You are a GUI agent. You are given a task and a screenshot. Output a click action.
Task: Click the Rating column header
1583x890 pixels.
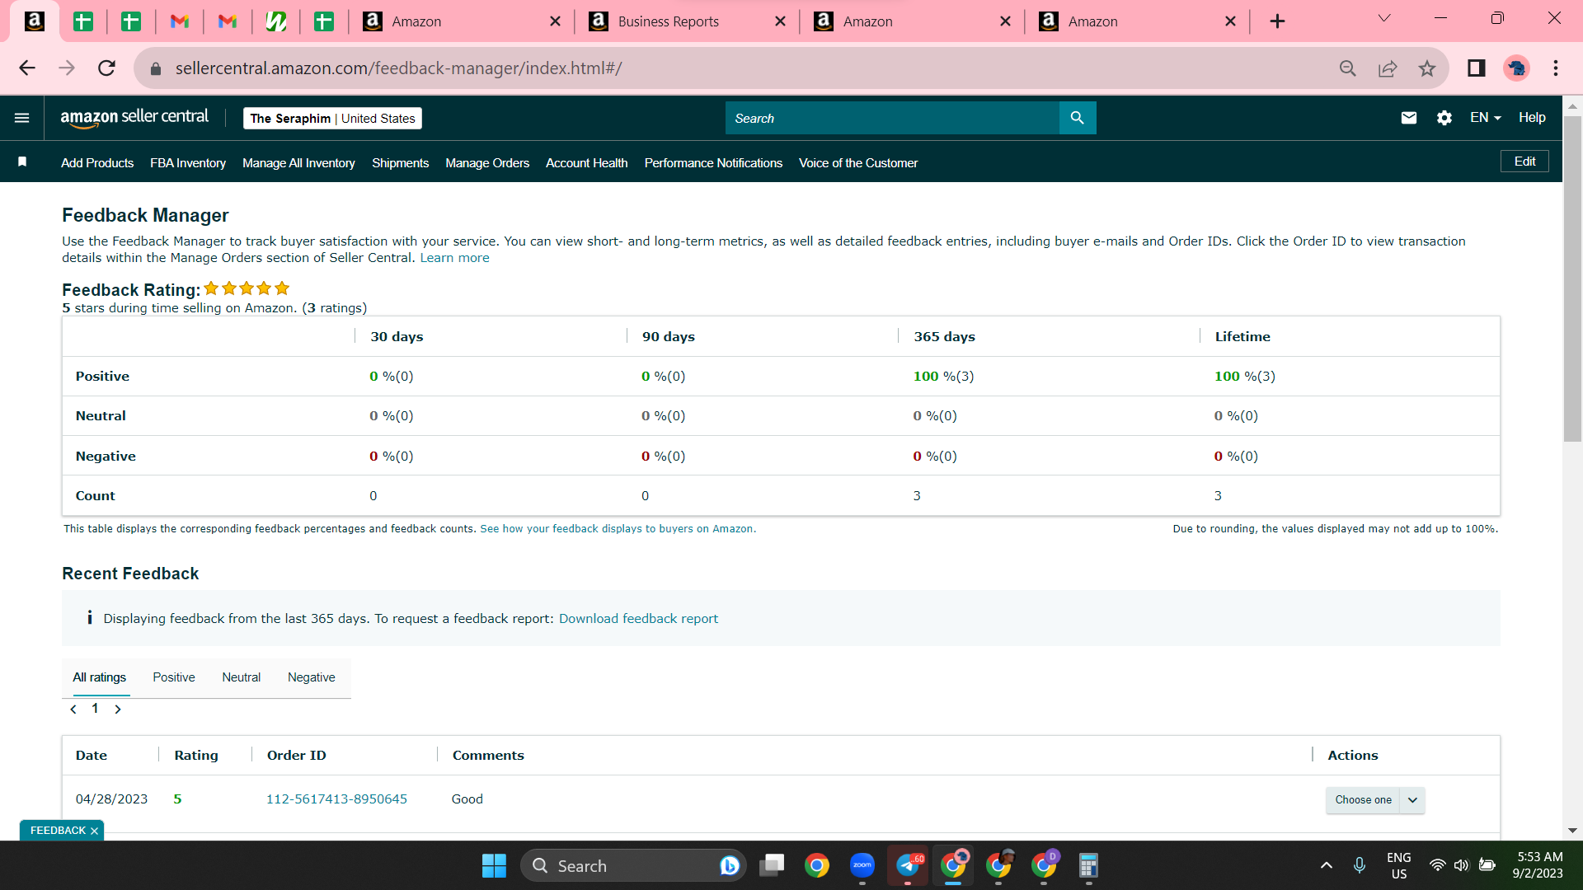pyautogui.click(x=196, y=756)
